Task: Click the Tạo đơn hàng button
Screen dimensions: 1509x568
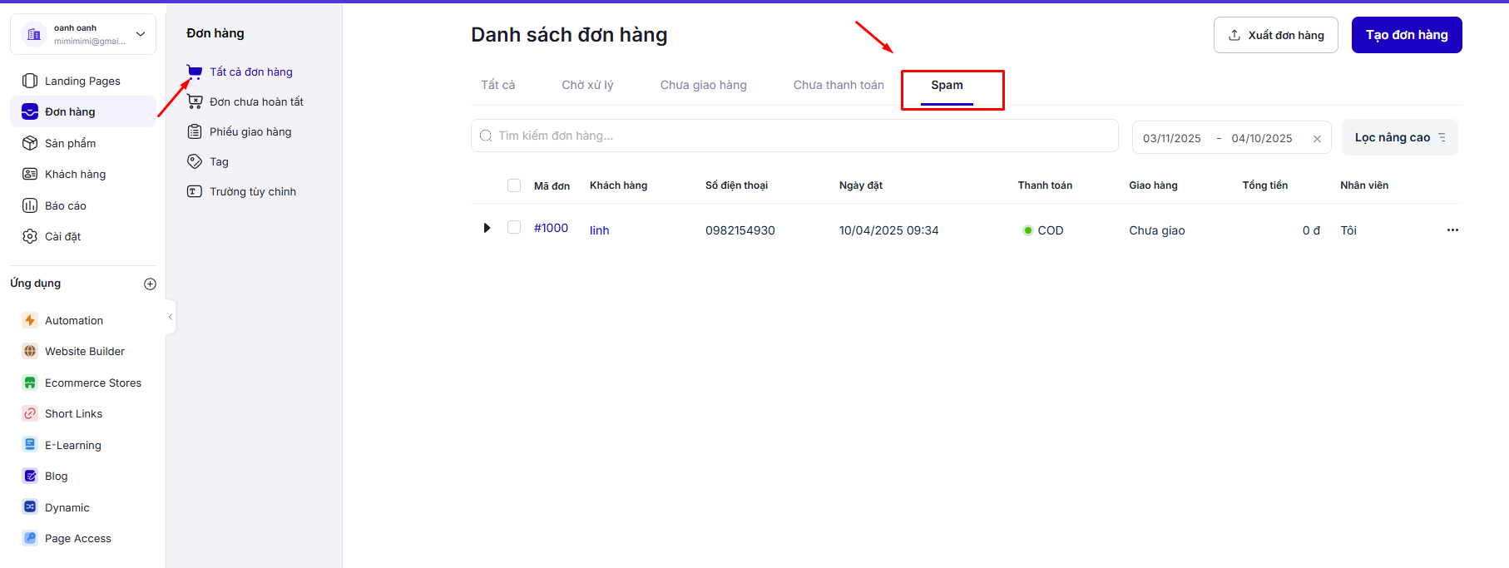Action: point(1406,35)
